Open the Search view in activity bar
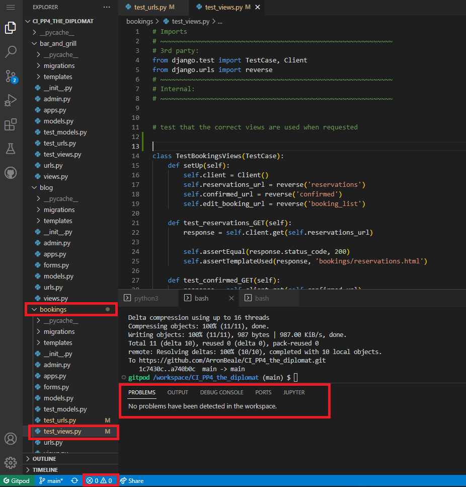This screenshot has width=466, height=487. click(11, 51)
